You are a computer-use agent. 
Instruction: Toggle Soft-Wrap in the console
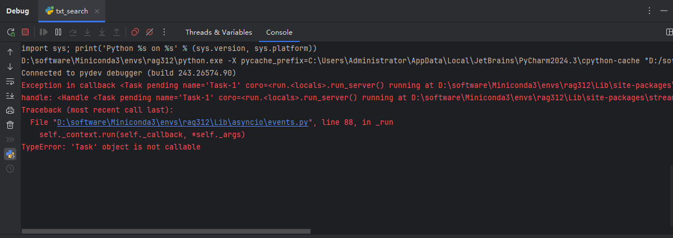10,81
